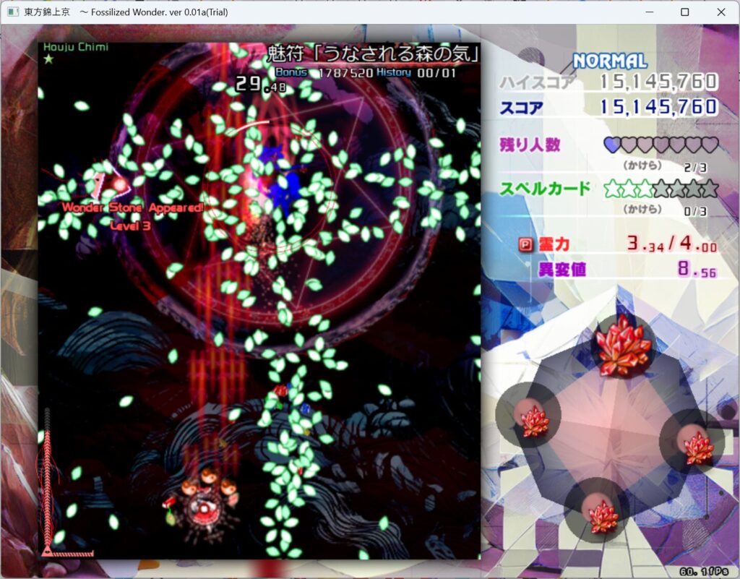The image size is (740, 579).
Task: Click the last gray spell card star
Action: [x=710, y=189]
